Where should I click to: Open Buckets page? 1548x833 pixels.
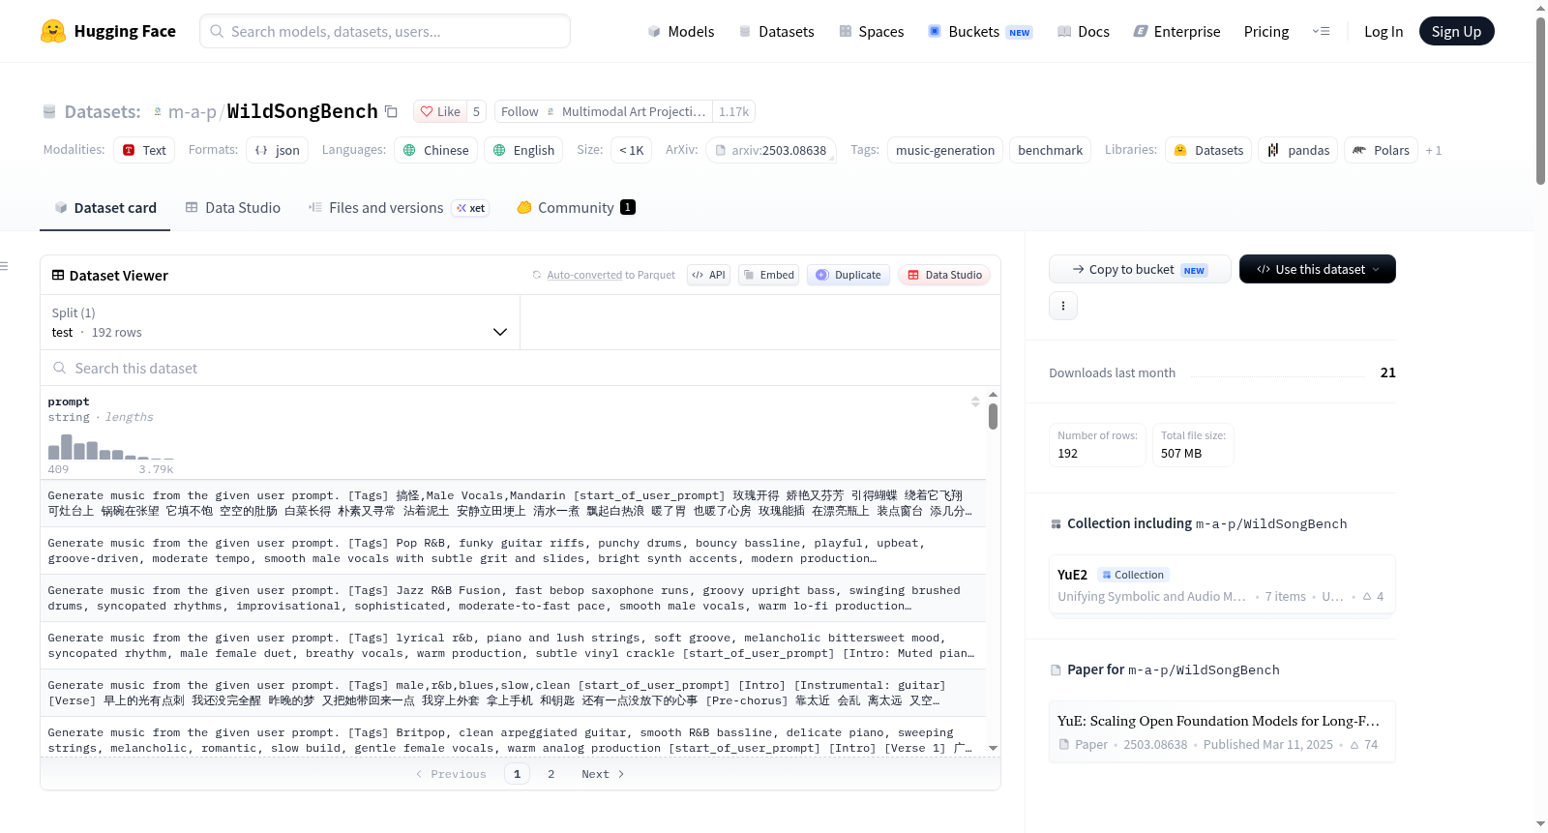[980, 31]
